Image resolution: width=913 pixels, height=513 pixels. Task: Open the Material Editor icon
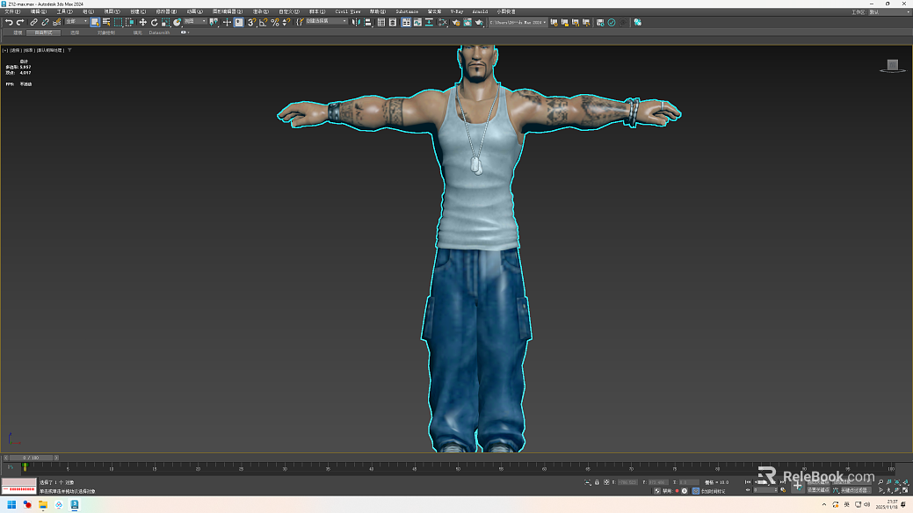443,22
